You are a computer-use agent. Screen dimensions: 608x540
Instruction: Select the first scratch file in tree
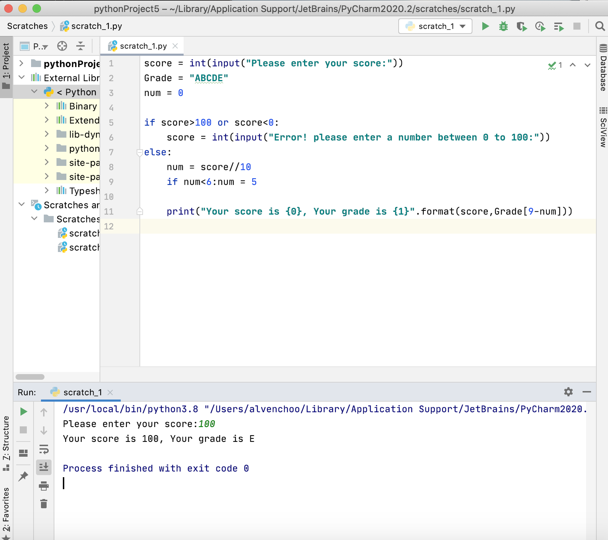78,233
